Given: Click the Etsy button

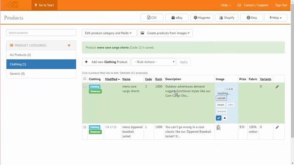Looking at the screenshot, I should click(252, 17).
